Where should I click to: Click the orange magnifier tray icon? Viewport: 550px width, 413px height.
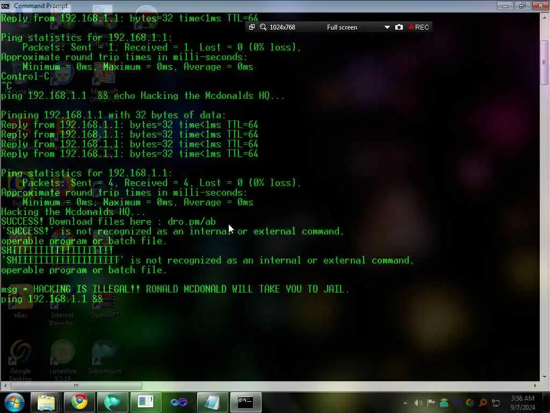click(483, 403)
